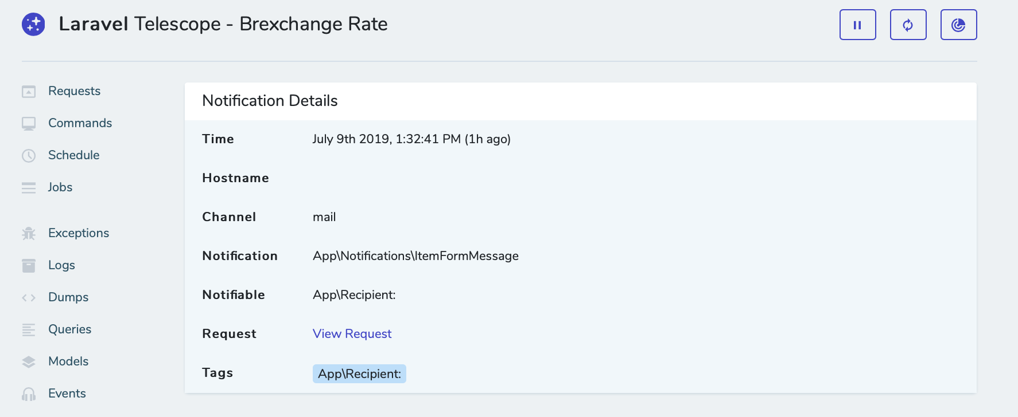Click the Events headphones icon
The width and height of the screenshot is (1018, 417).
tap(29, 394)
